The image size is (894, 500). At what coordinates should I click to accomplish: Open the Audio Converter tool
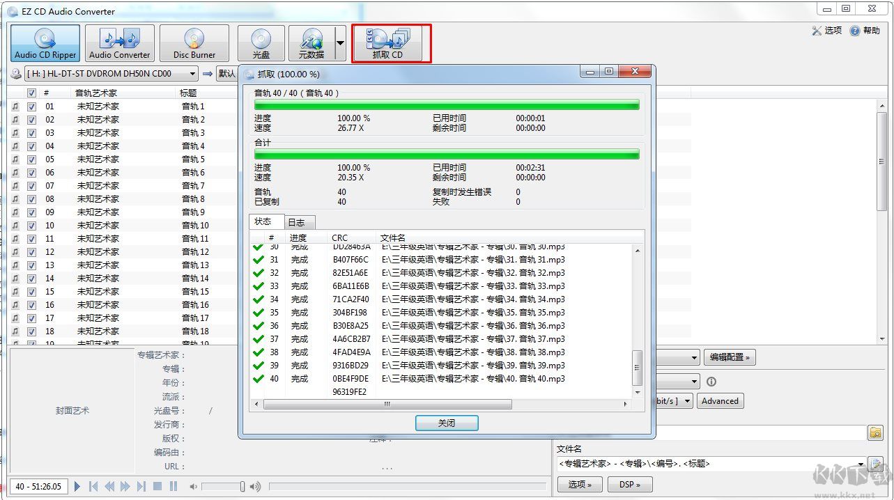tap(119, 42)
